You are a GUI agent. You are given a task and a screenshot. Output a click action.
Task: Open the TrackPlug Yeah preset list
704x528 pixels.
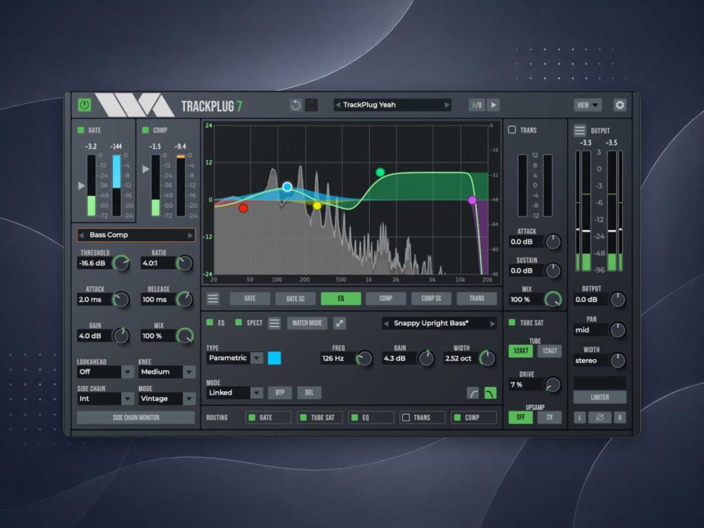392,105
